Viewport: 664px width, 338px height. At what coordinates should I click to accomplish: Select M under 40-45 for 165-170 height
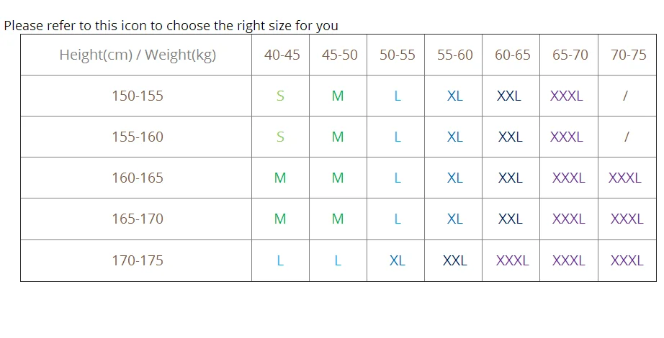pyautogui.click(x=280, y=219)
